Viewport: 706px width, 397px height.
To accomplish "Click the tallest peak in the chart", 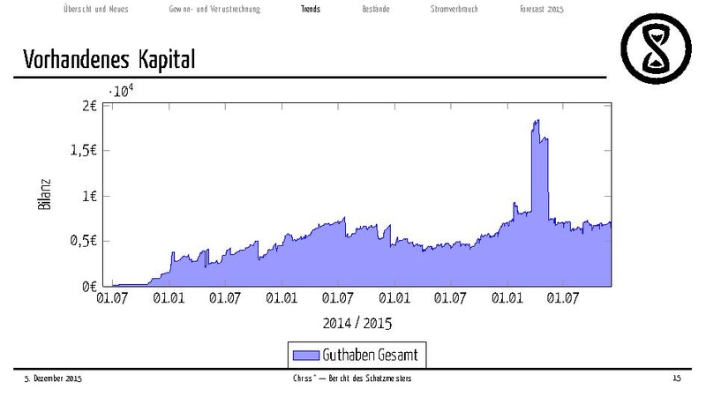I will 536,121.
